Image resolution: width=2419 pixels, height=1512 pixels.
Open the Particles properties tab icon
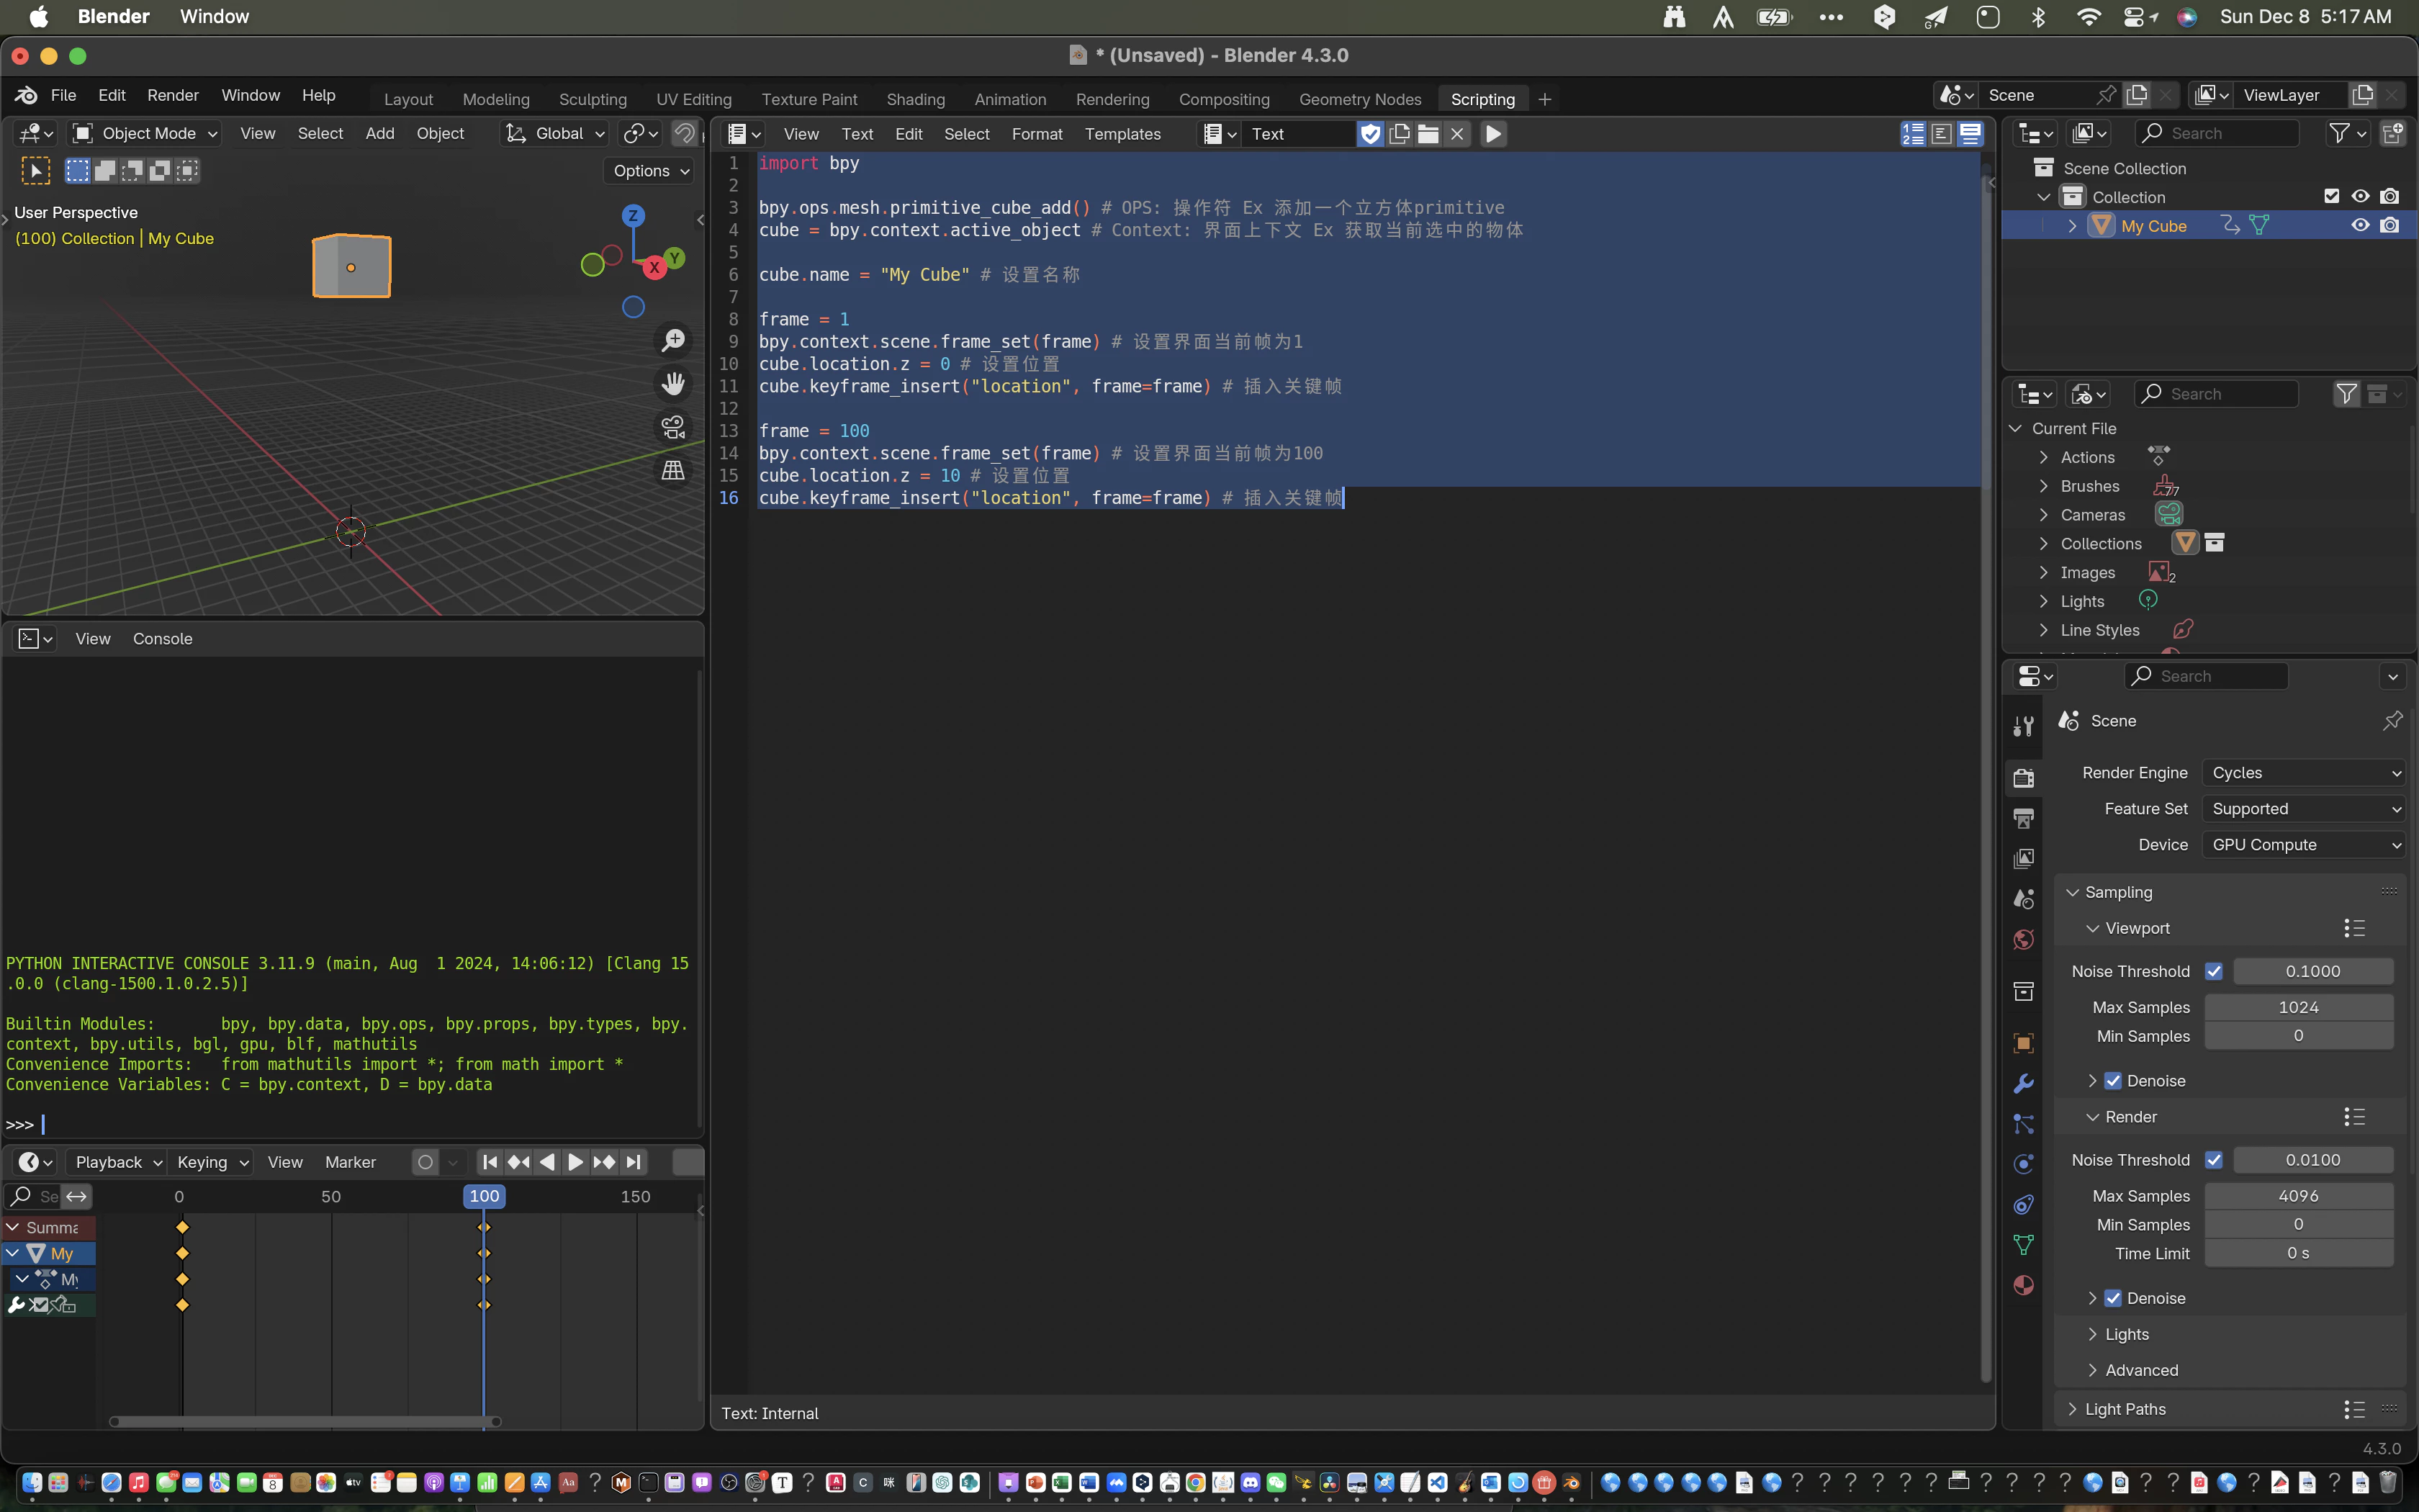(2024, 1124)
